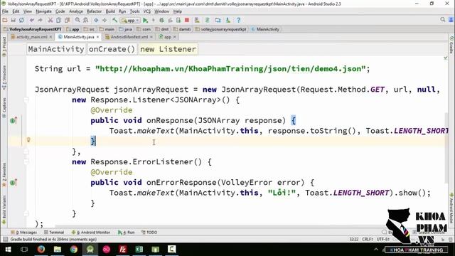Image resolution: width=455 pixels, height=256 pixels.
Task: Open the app run configuration dropdown
Action: [130, 21]
